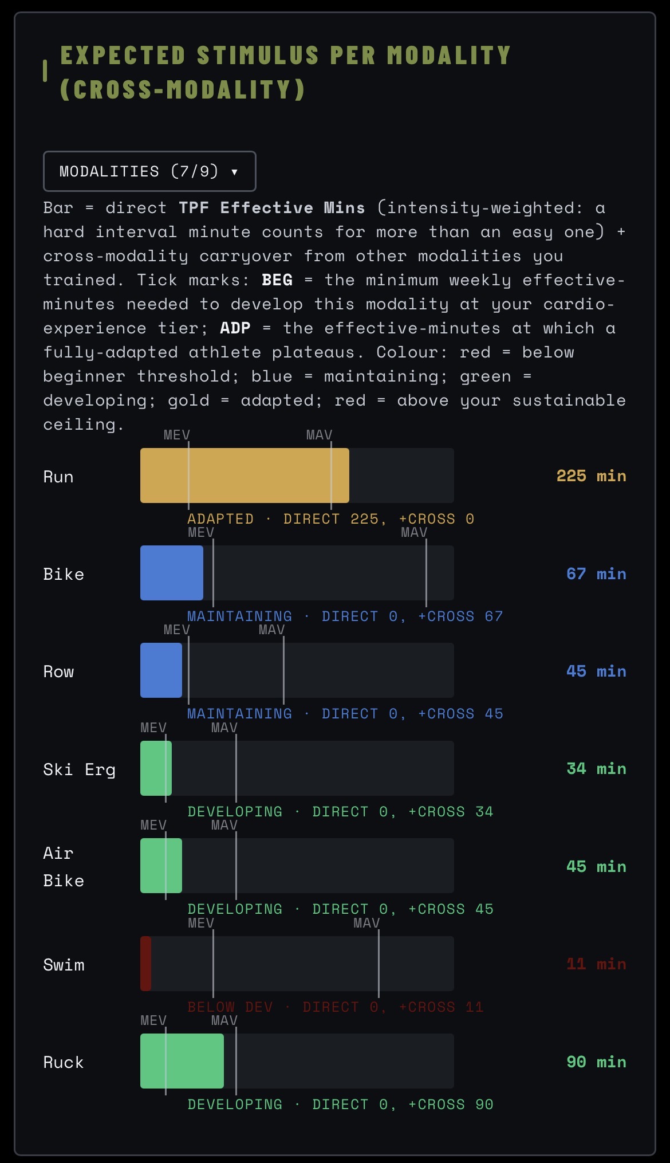Click the green Ski Erg bar
Screen dimensions: 670x1163
click(x=156, y=768)
